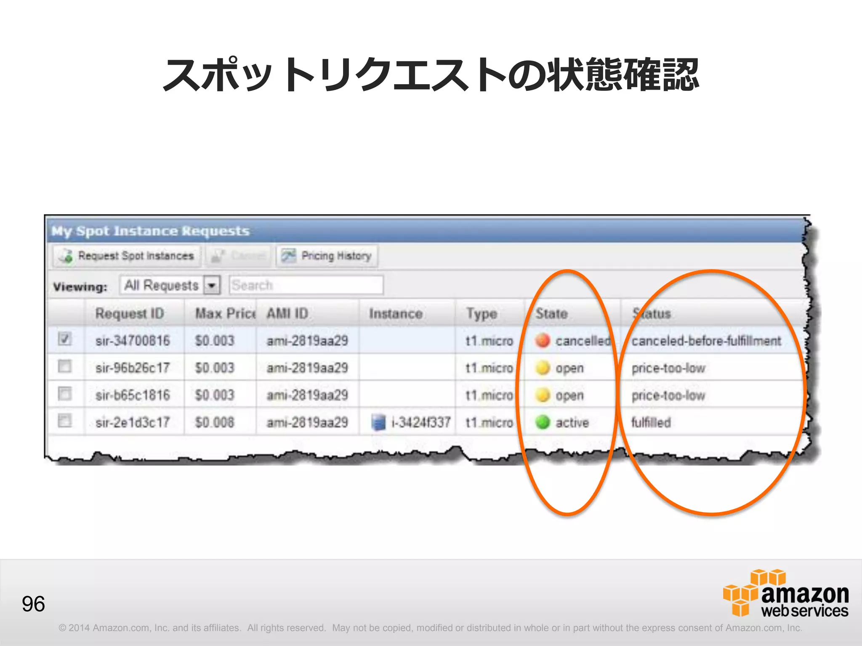Screen dimensions: 862x646
Task: Click the fulfilled status cell
Action: click(x=651, y=422)
